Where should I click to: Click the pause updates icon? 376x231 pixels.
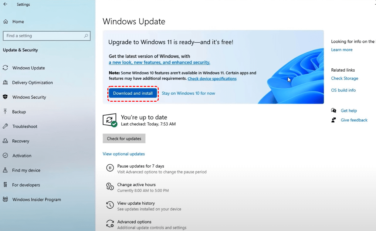110,168
